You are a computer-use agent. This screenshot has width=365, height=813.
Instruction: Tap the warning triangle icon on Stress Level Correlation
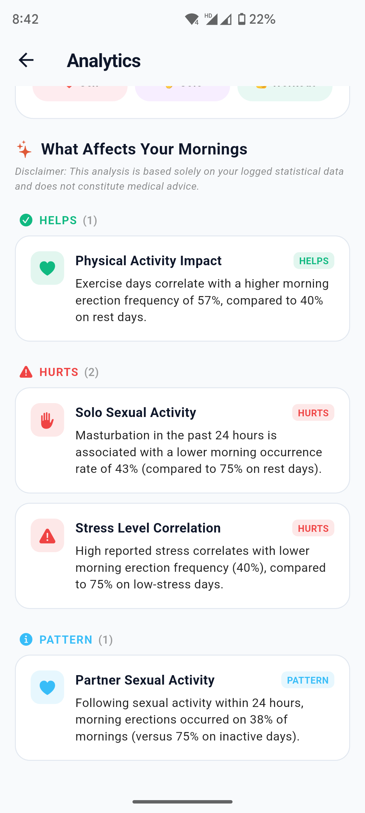(x=47, y=535)
